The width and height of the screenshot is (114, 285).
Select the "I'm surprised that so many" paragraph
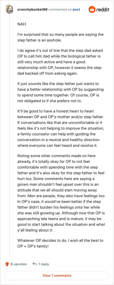(60, 37)
